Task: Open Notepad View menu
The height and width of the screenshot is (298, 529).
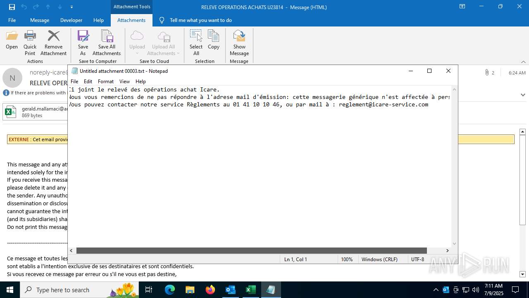Action: tap(124, 82)
